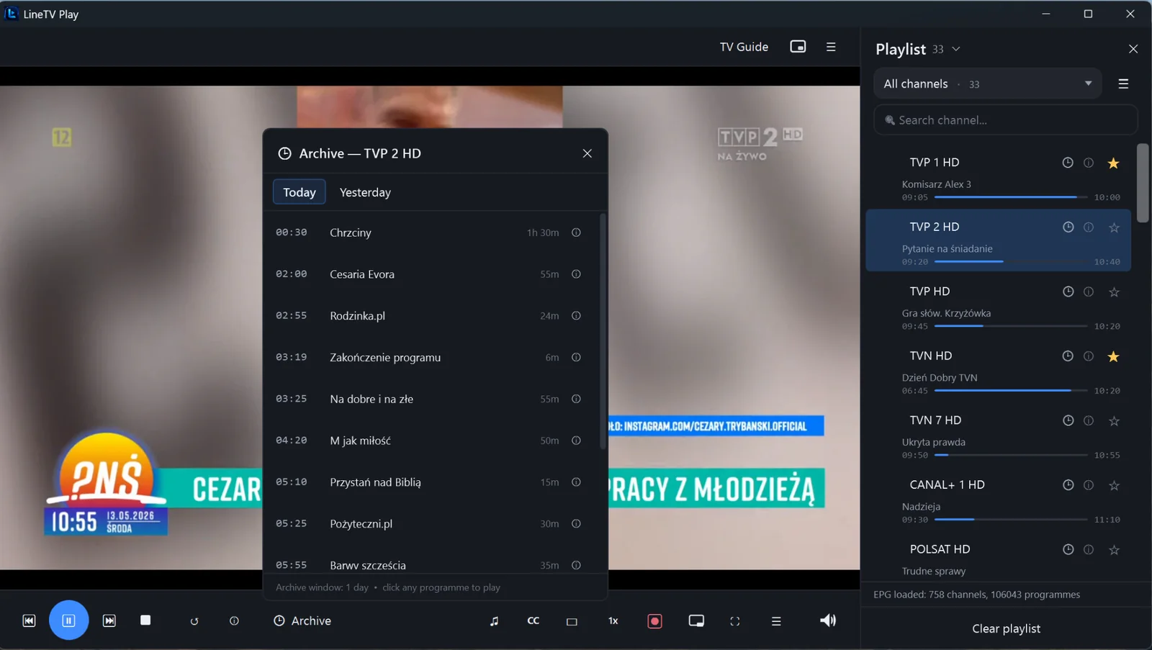
Task: Expand the Playlist title chevron
Action: (x=956, y=49)
